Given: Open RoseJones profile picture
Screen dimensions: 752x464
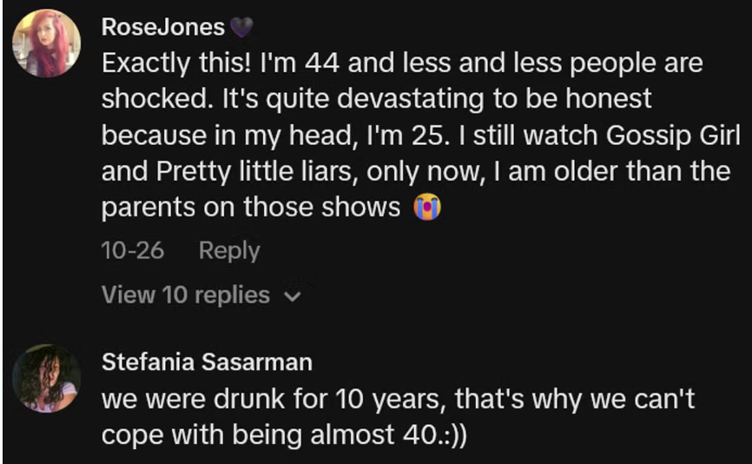Looking at the screenshot, I should click(x=47, y=43).
